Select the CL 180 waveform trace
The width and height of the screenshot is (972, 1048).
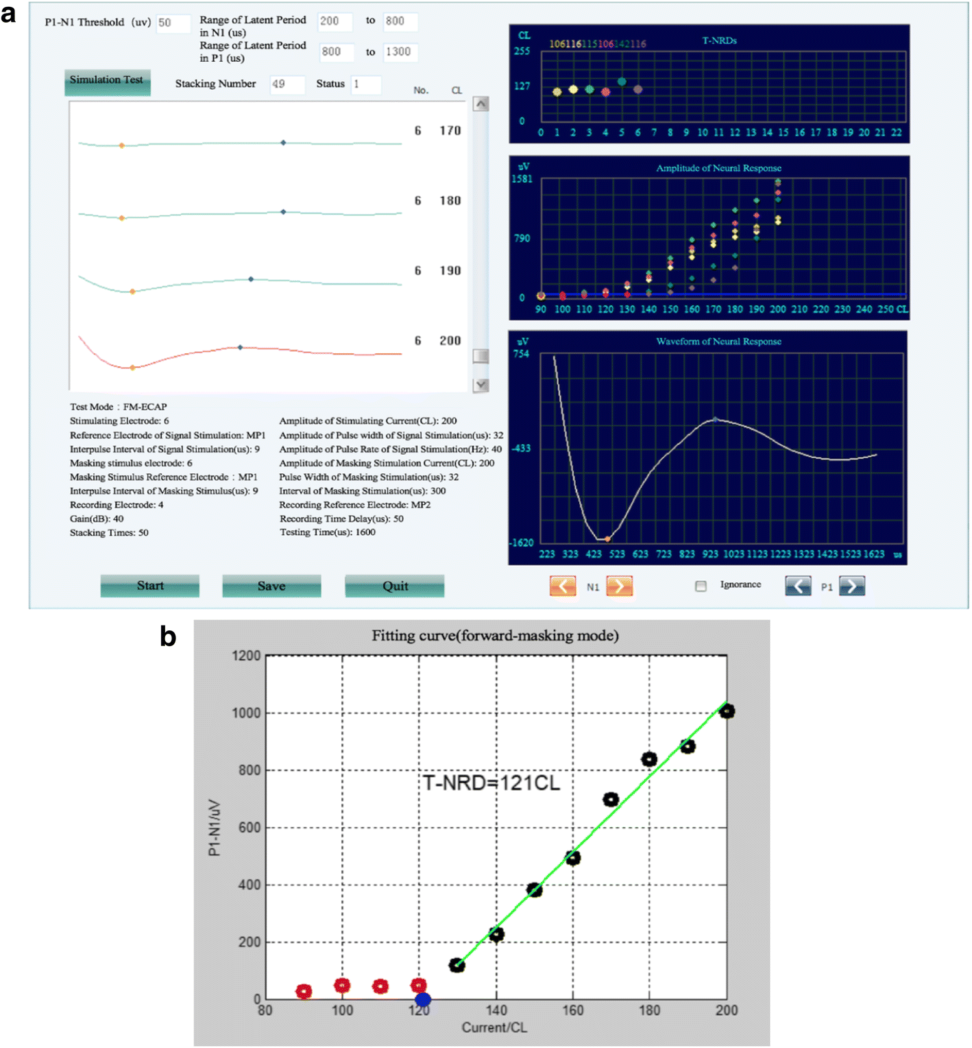(240, 214)
